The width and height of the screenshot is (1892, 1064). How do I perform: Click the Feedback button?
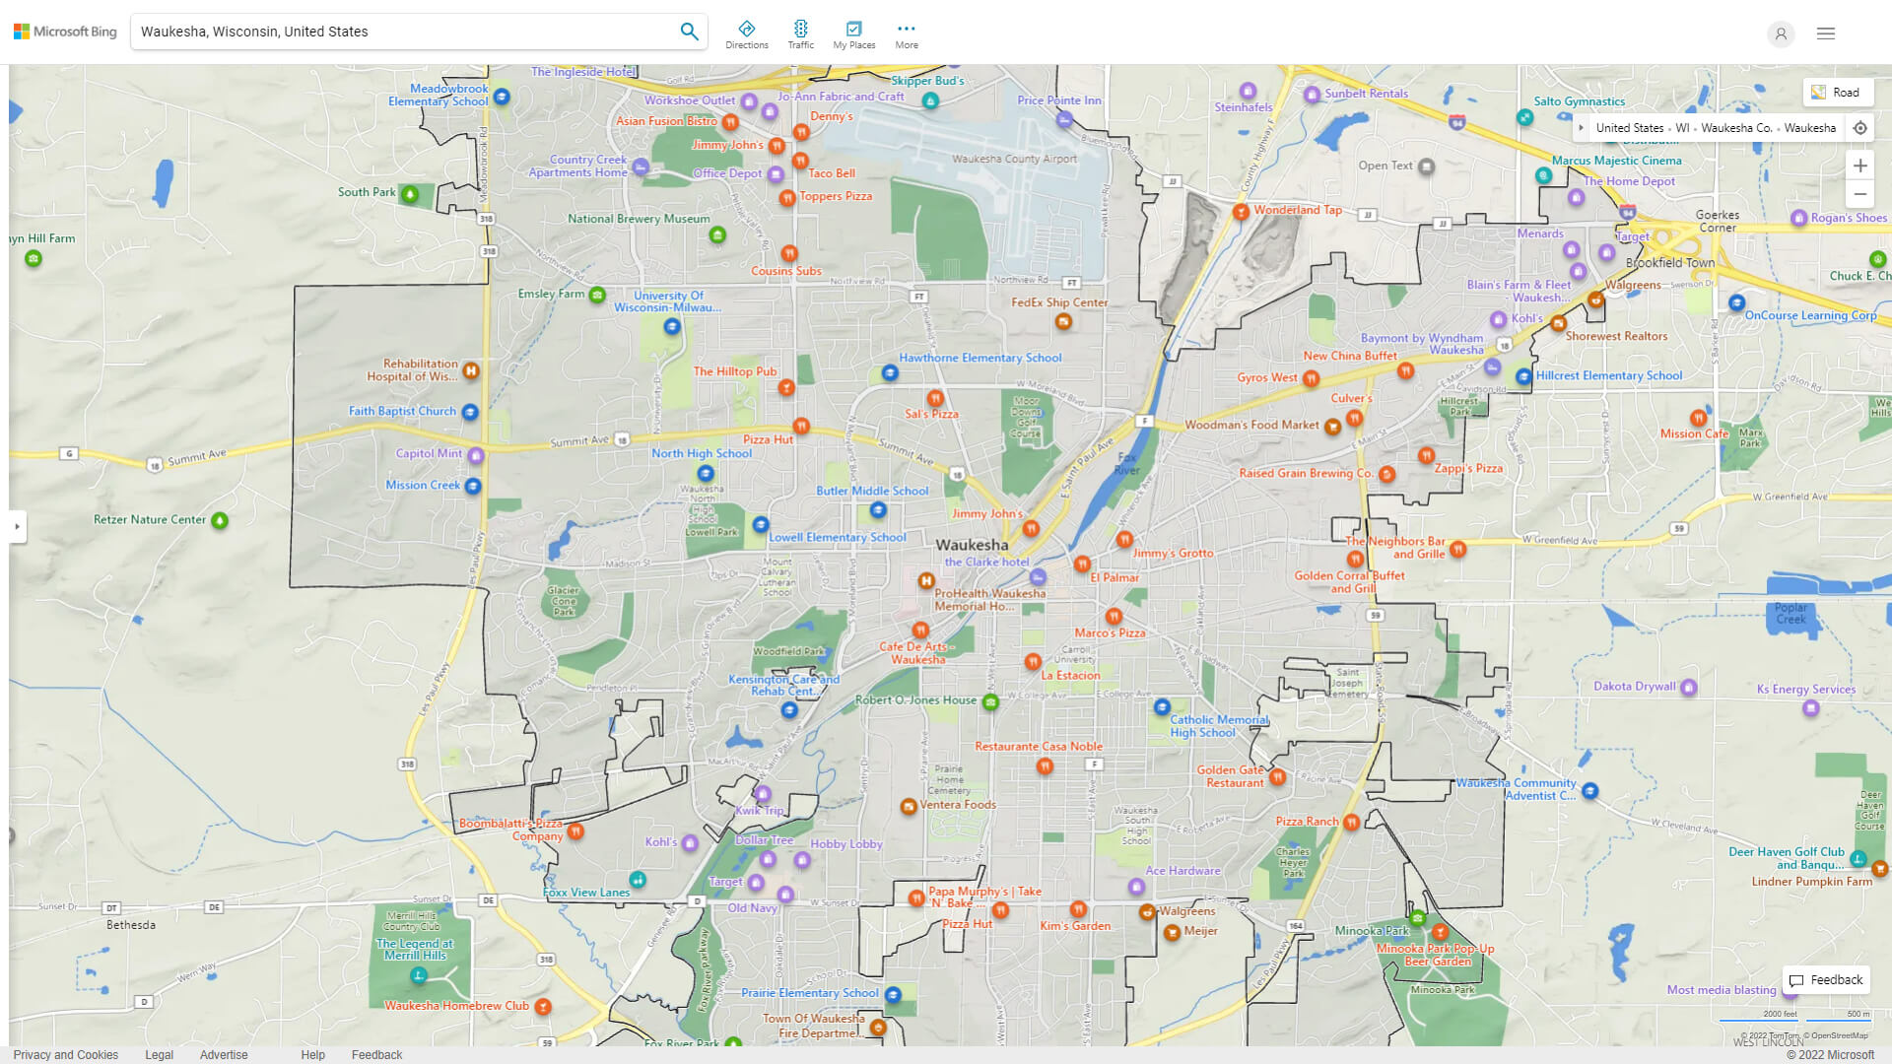click(x=1825, y=979)
